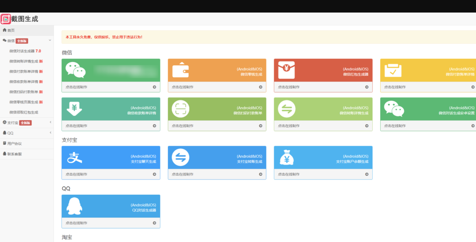Click the arrow icon under 微信红包生成器 card
Viewport: 476px width, 242px height.
click(x=366, y=87)
